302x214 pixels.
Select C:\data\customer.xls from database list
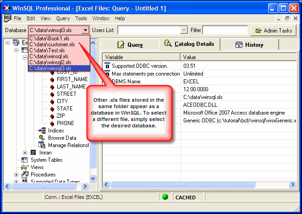tap(59, 44)
